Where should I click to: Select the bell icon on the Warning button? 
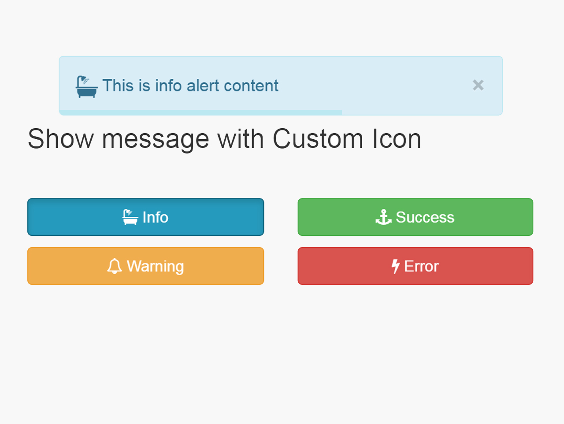115,266
